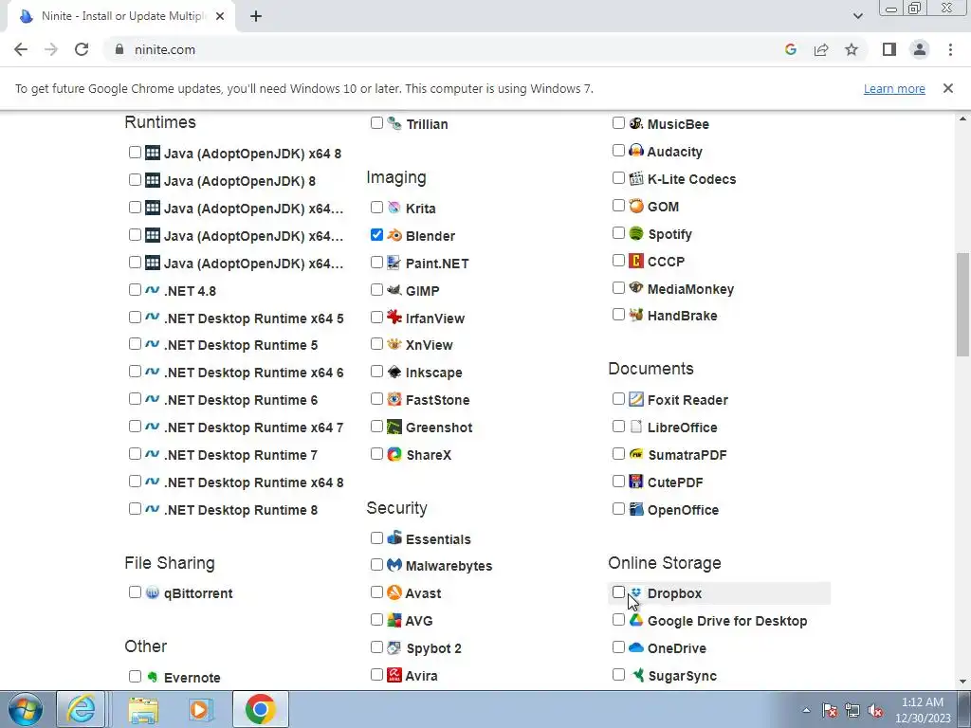Viewport: 971px width, 728px height.
Task: Check the K-Lite Codecs checkbox
Action: click(x=618, y=177)
